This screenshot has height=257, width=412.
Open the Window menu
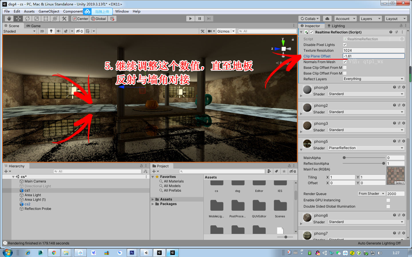click(x=122, y=11)
